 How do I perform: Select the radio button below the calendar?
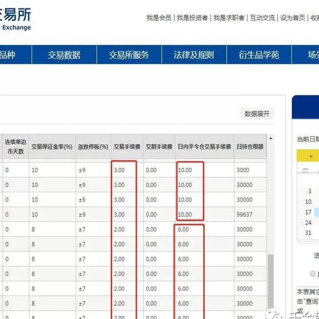pyautogui.click(x=313, y=274)
